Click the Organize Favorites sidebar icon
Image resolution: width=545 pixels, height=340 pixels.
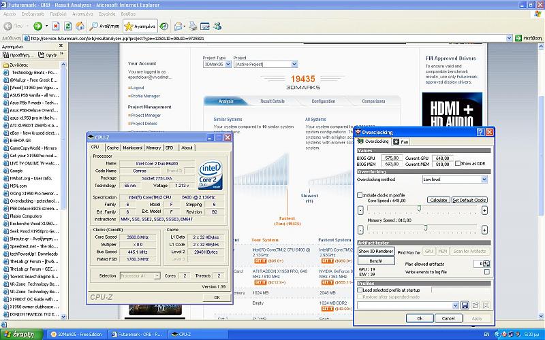pyautogui.click(x=41, y=55)
